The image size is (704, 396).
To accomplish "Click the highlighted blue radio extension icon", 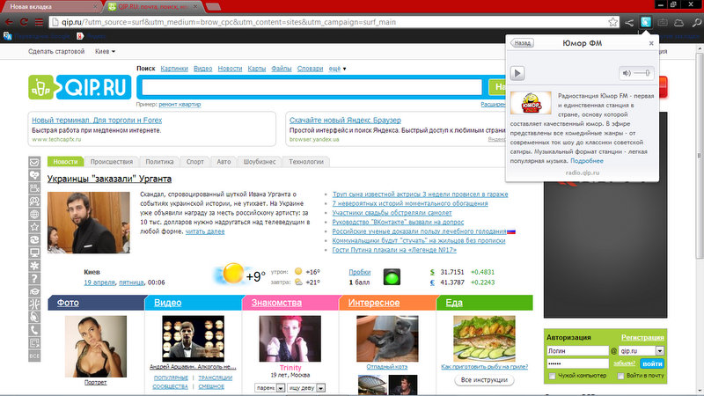I will click(646, 21).
